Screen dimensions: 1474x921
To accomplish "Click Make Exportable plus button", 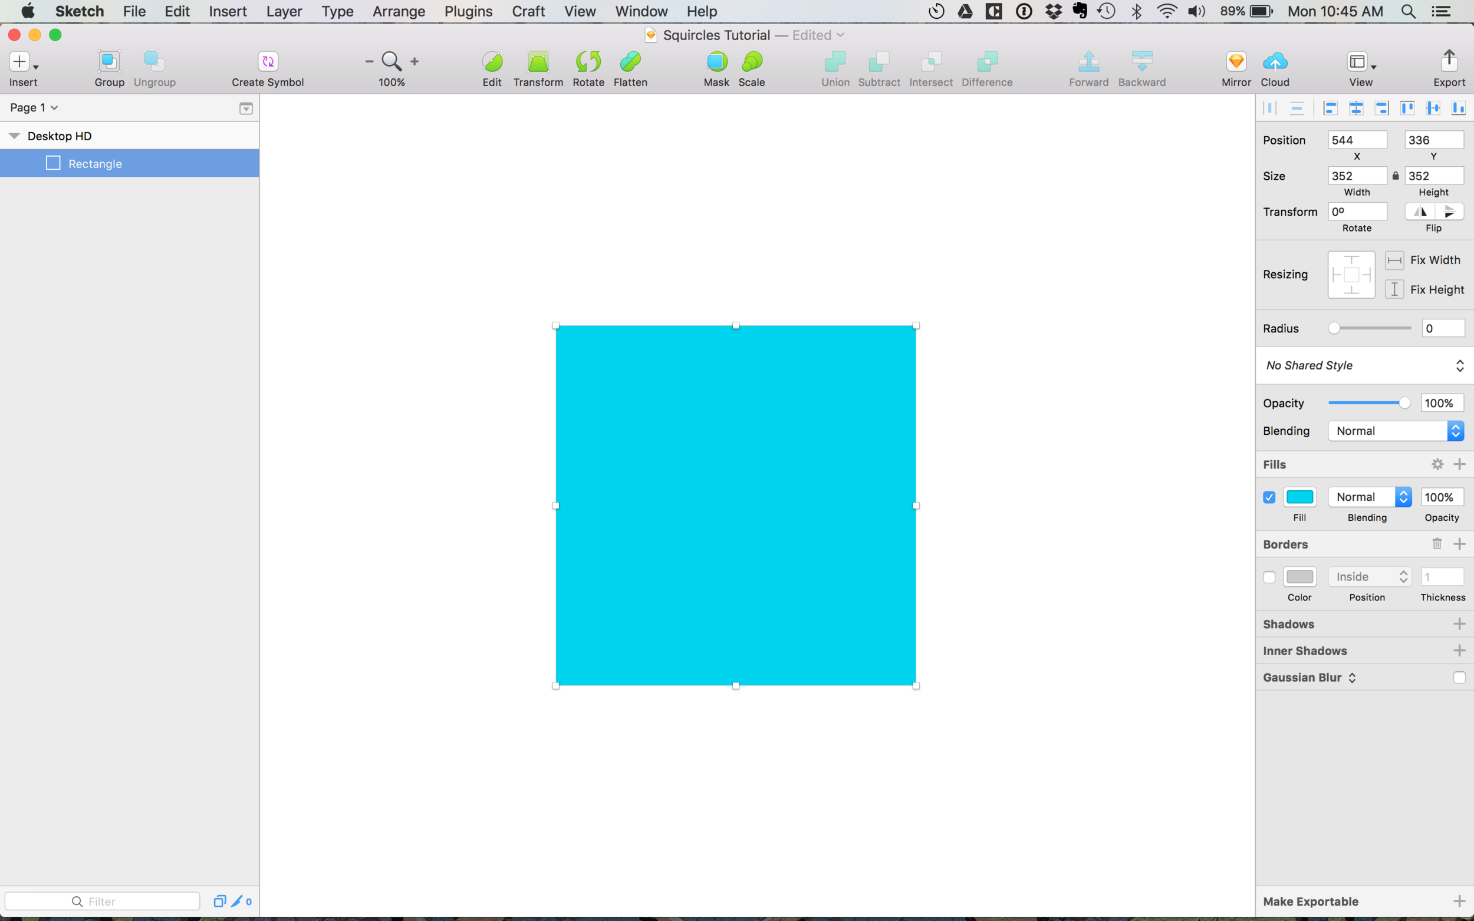I will pos(1459,901).
